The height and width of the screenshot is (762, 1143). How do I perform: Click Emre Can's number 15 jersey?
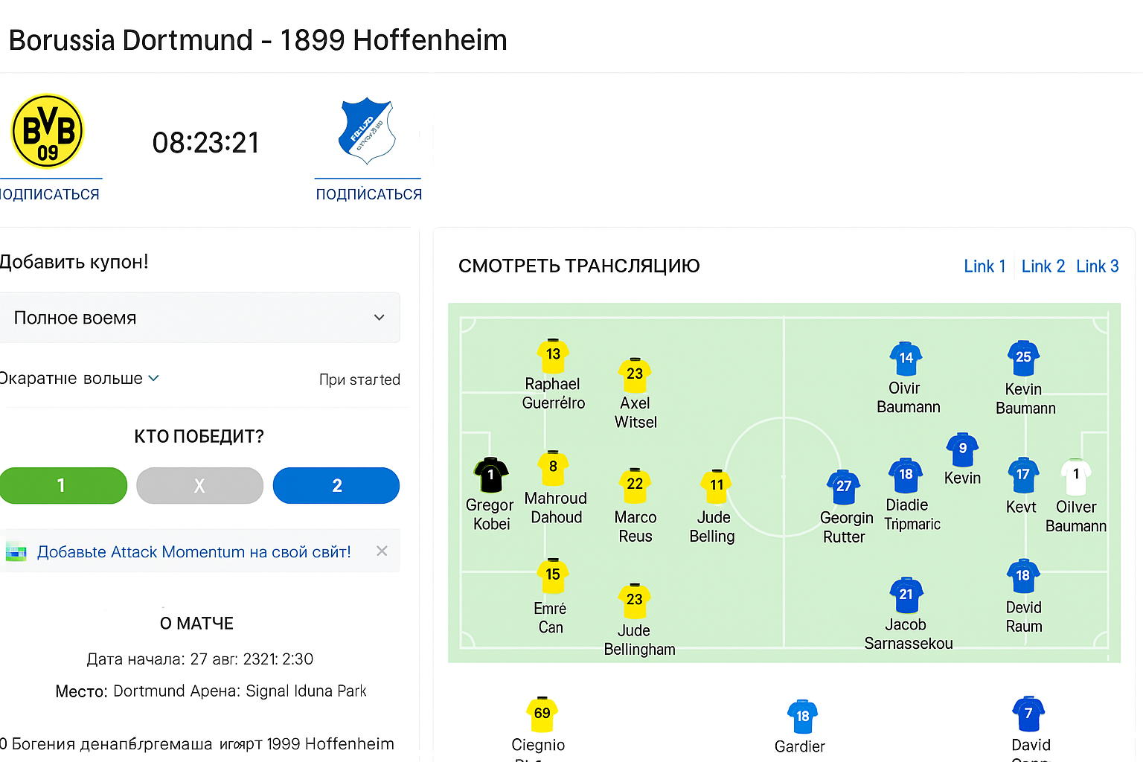coord(553,576)
